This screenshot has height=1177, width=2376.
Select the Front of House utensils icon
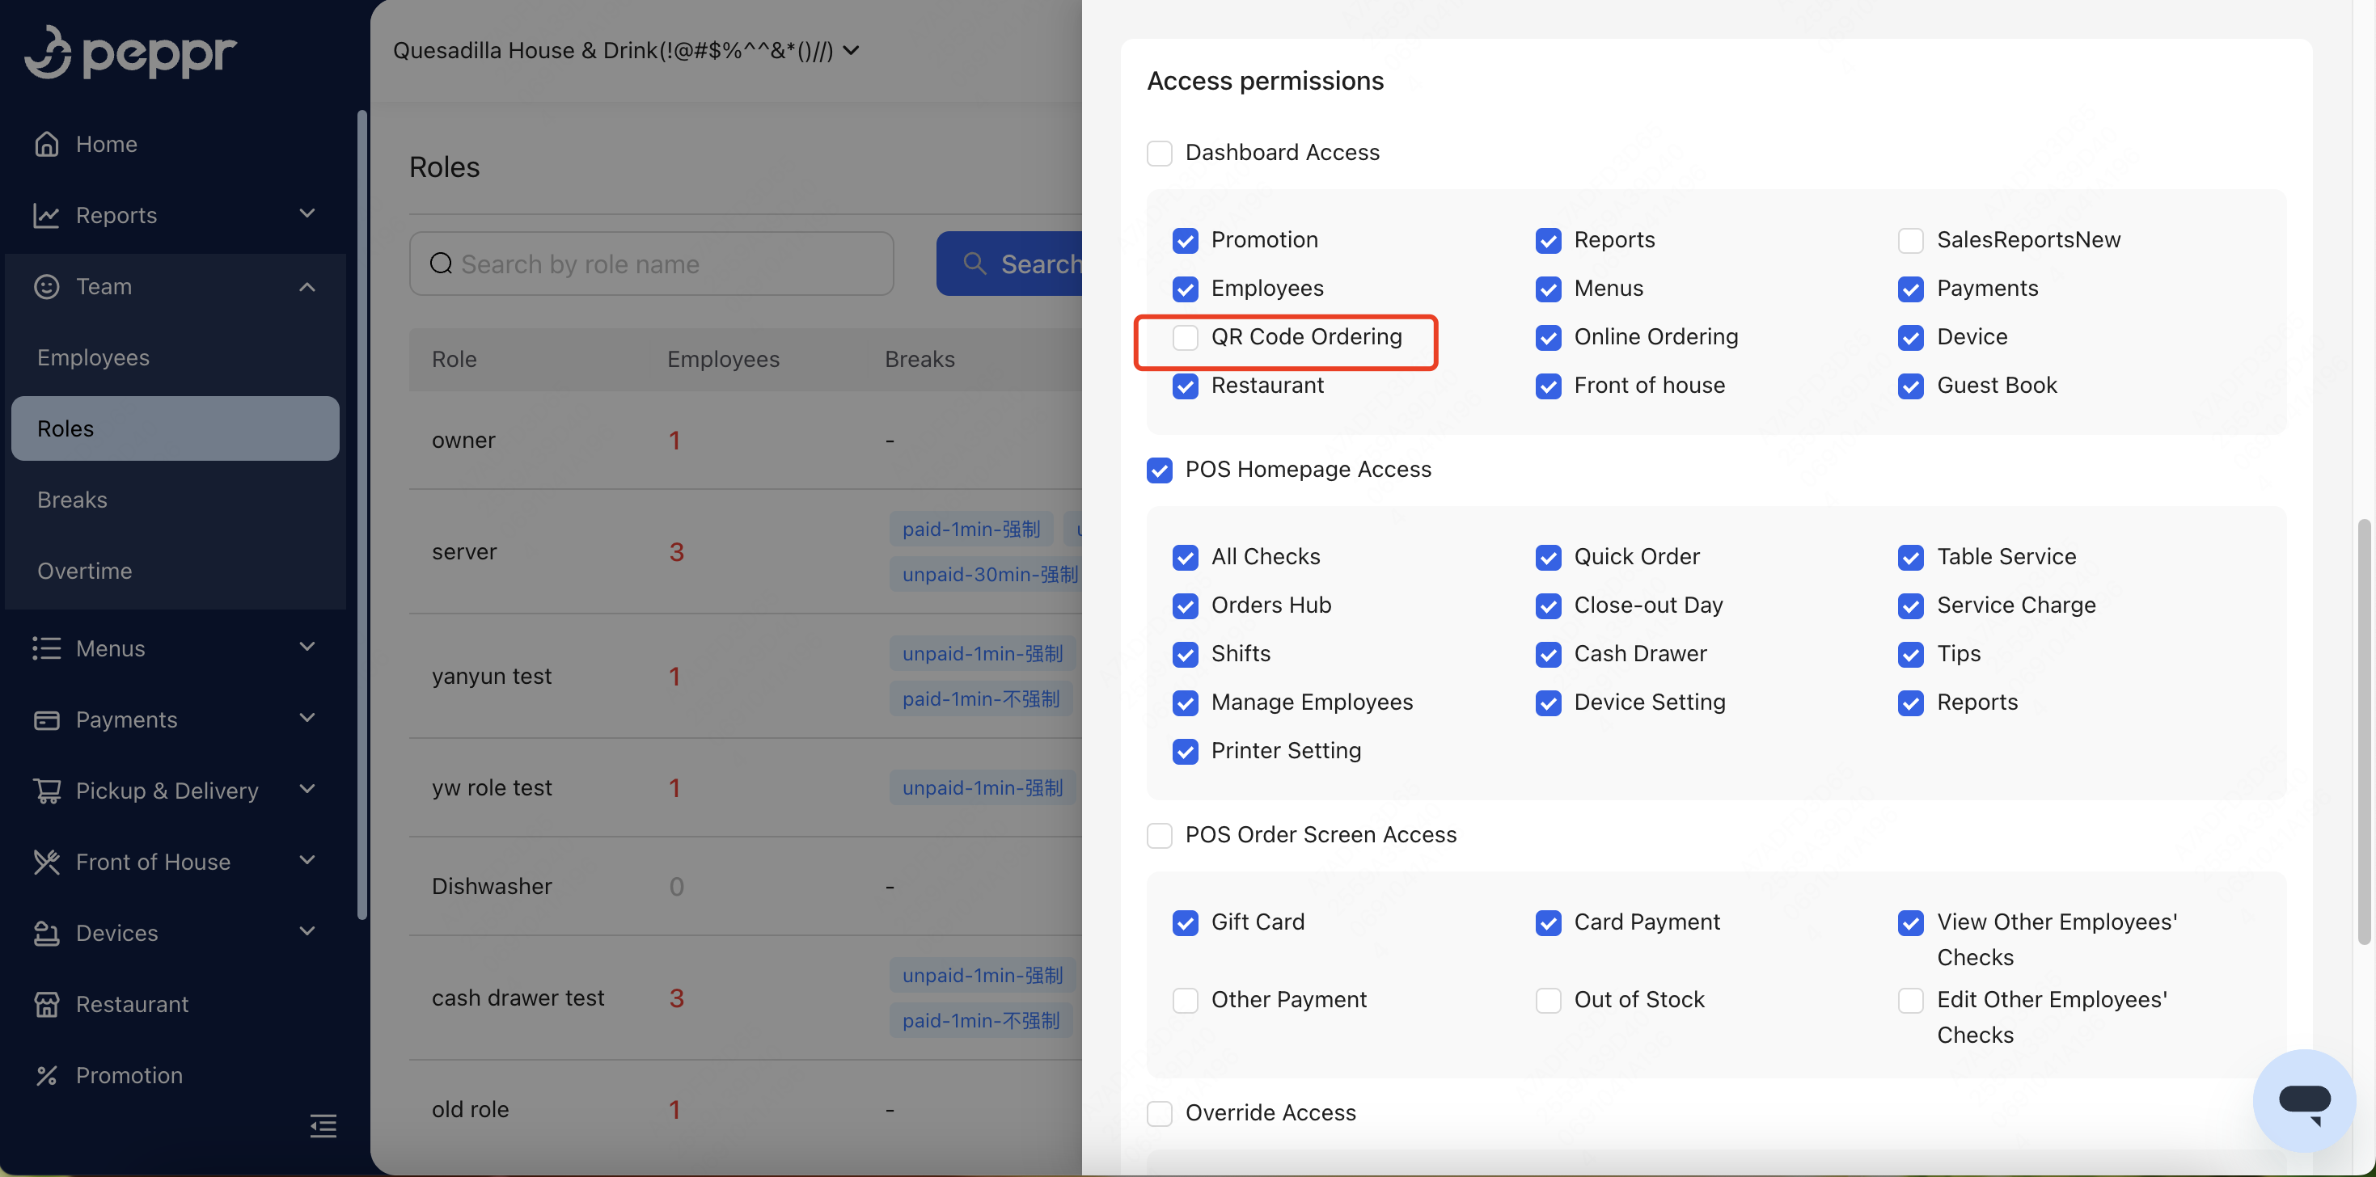pyautogui.click(x=46, y=861)
